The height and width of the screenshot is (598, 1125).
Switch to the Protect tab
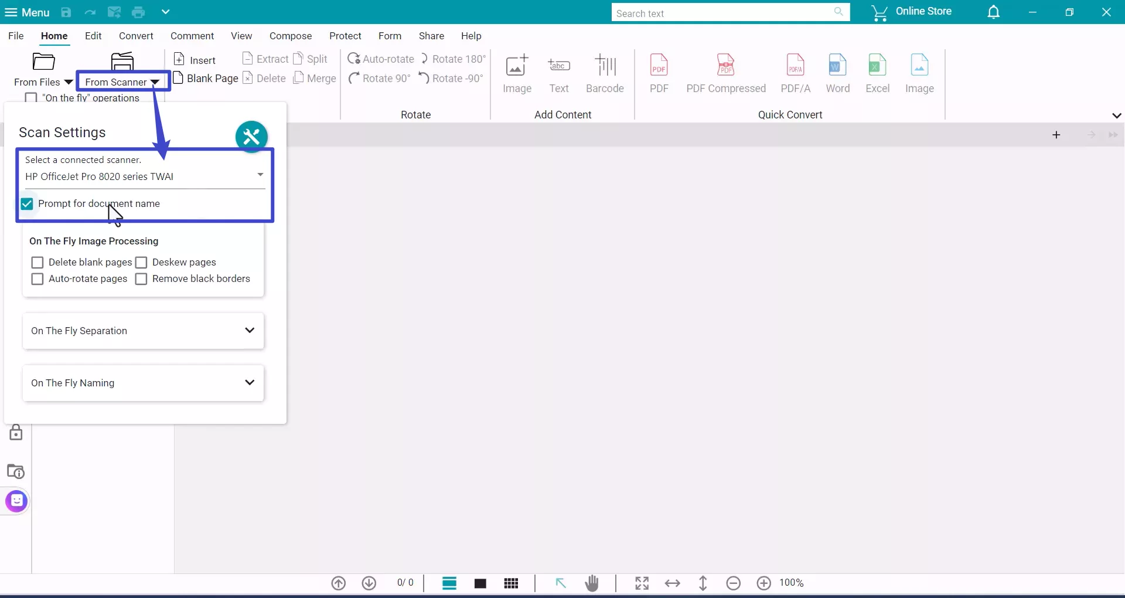pyautogui.click(x=346, y=36)
